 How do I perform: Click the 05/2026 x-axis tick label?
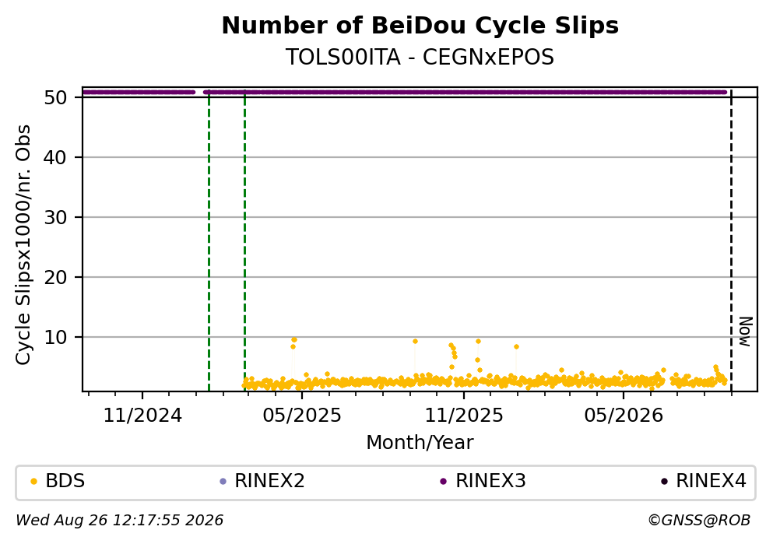(x=624, y=416)
